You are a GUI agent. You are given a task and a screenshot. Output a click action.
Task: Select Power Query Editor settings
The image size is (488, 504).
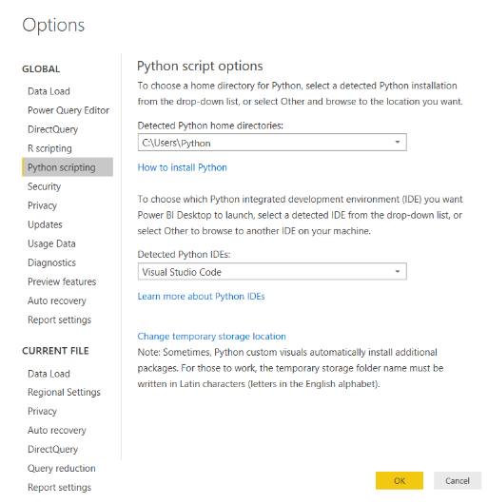[68, 110]
